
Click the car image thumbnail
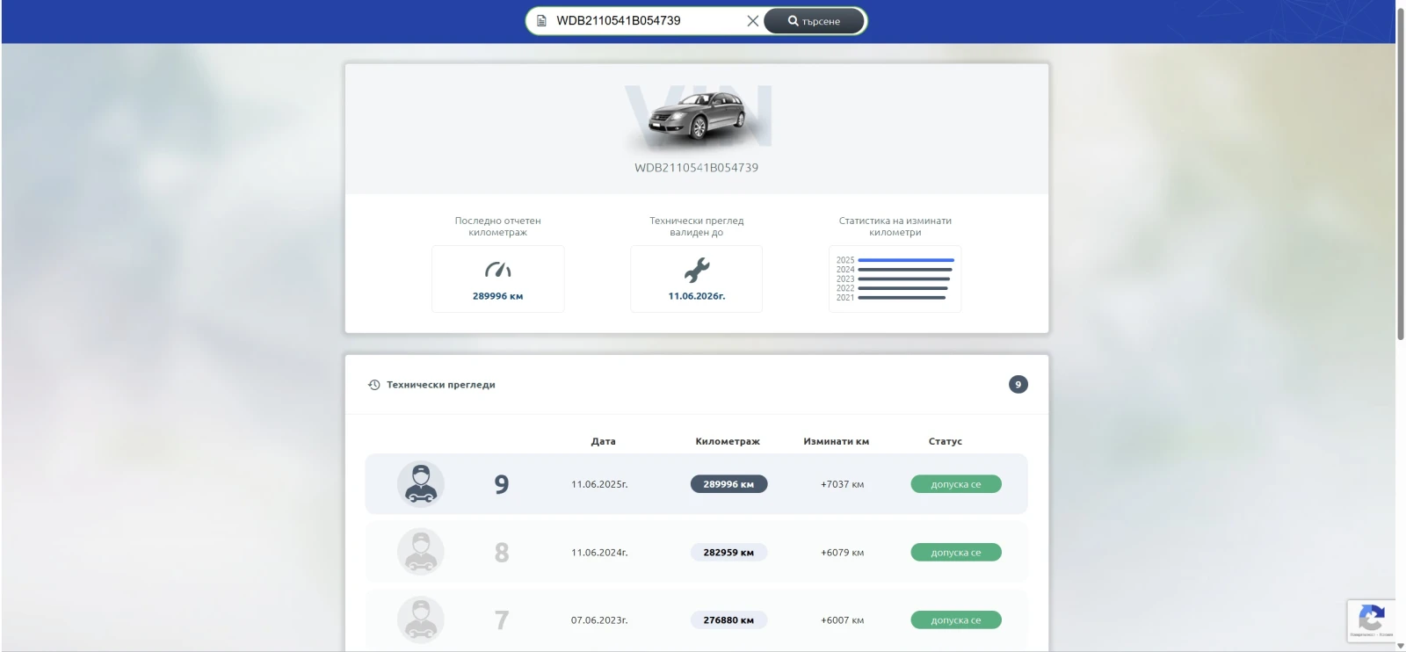pos(697,118)
